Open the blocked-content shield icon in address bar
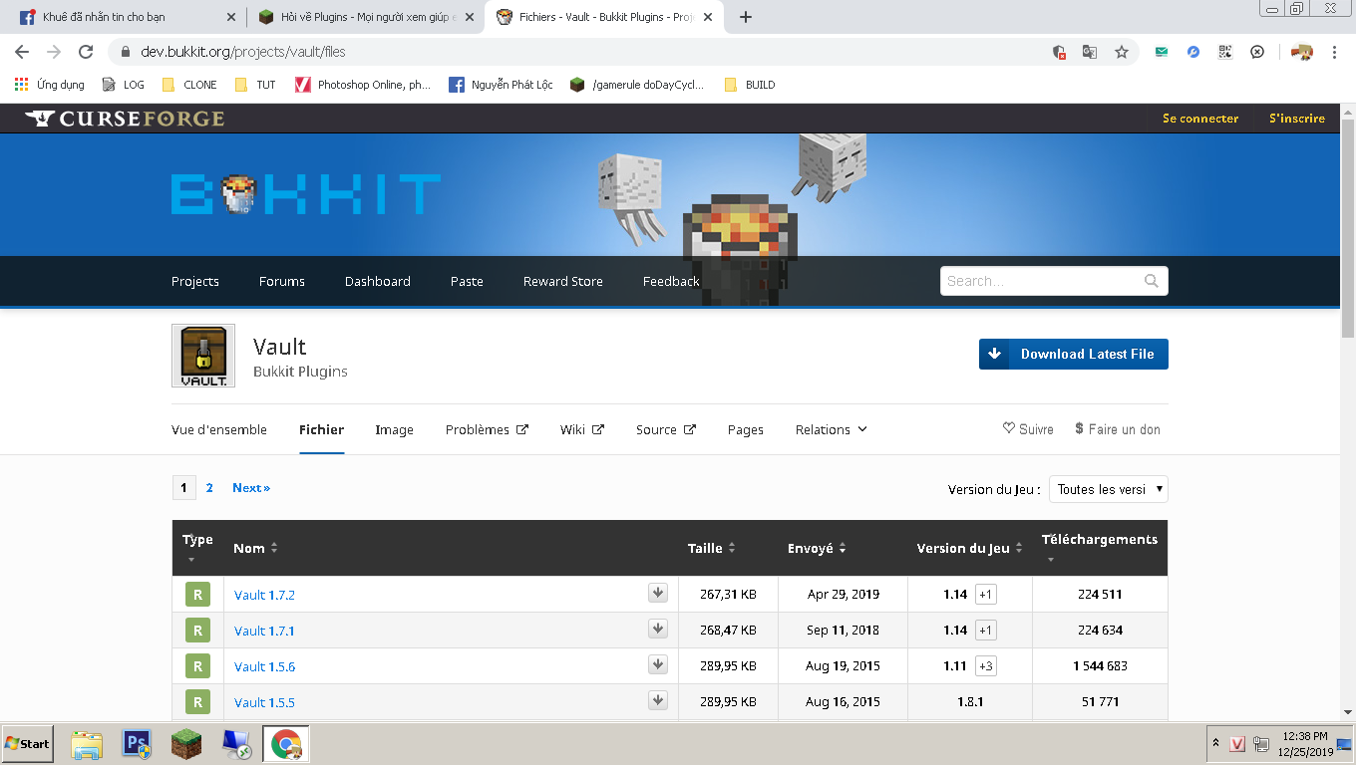 [x=1059, y=52]
